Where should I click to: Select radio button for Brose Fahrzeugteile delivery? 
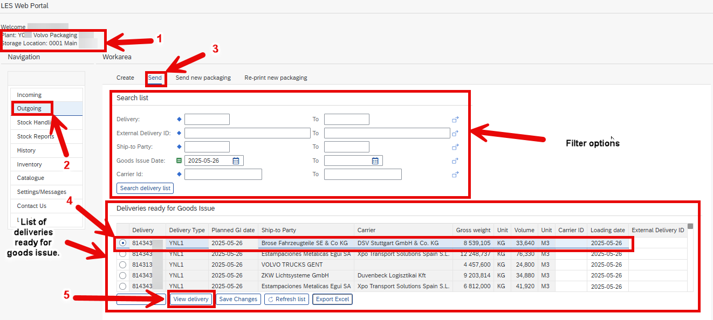click(x=123, y=243)
